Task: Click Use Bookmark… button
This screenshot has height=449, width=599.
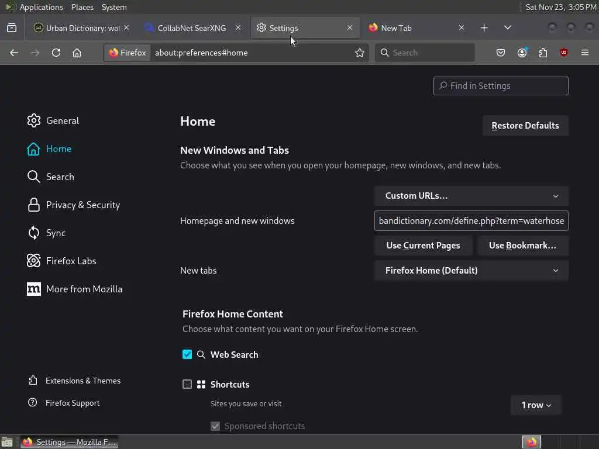Action: (522, 246)
